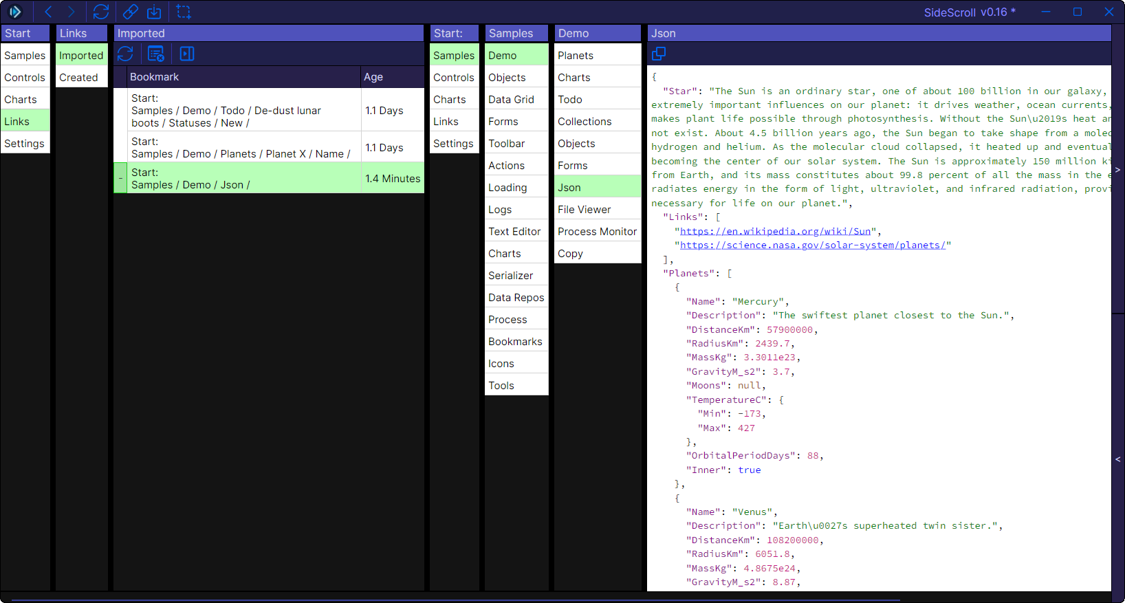The width and height of the screenshot is (1125, 603).
Task: Open Data Grid in Samples panel
Action: (516, 100)
